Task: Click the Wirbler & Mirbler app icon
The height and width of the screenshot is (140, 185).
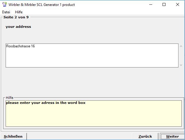Action: [4, 4]
